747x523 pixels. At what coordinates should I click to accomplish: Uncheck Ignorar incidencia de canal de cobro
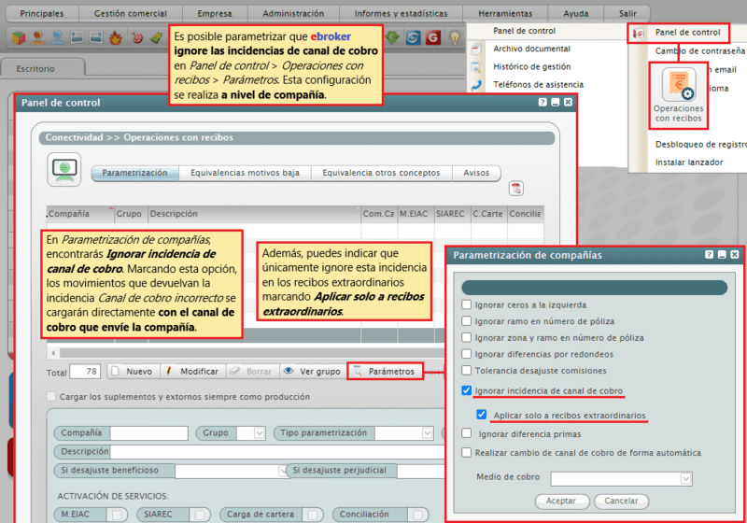tap(466, 390)
